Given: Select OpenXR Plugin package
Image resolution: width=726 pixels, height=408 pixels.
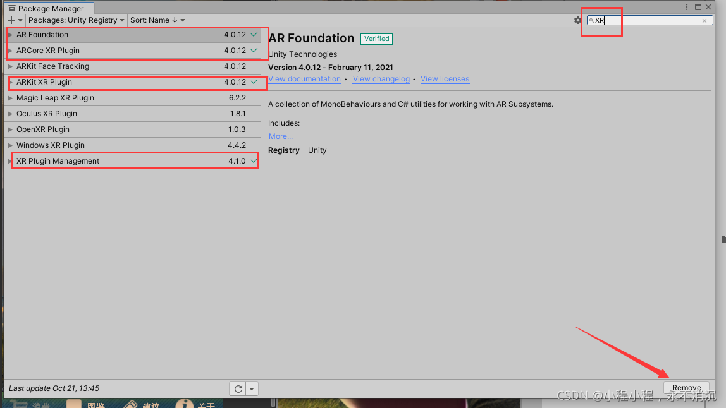Looking at the screenshot, I should point(132,129).
